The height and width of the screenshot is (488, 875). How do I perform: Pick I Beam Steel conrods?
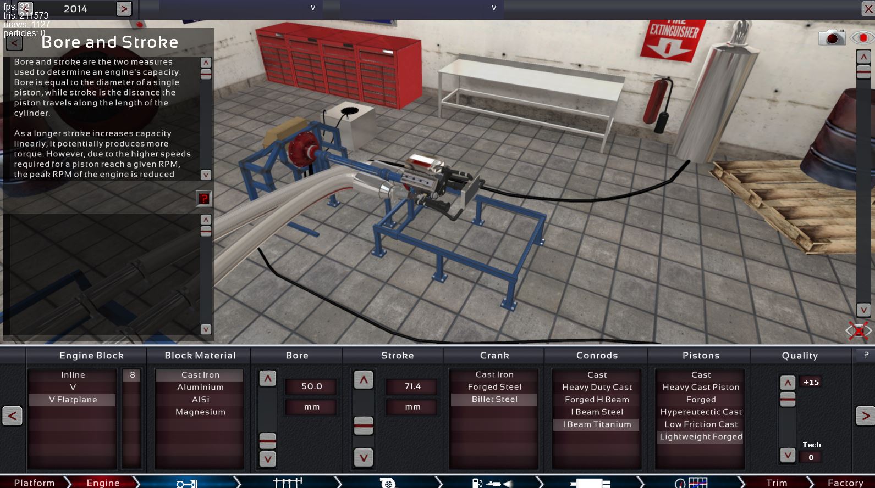pos(597,412)
